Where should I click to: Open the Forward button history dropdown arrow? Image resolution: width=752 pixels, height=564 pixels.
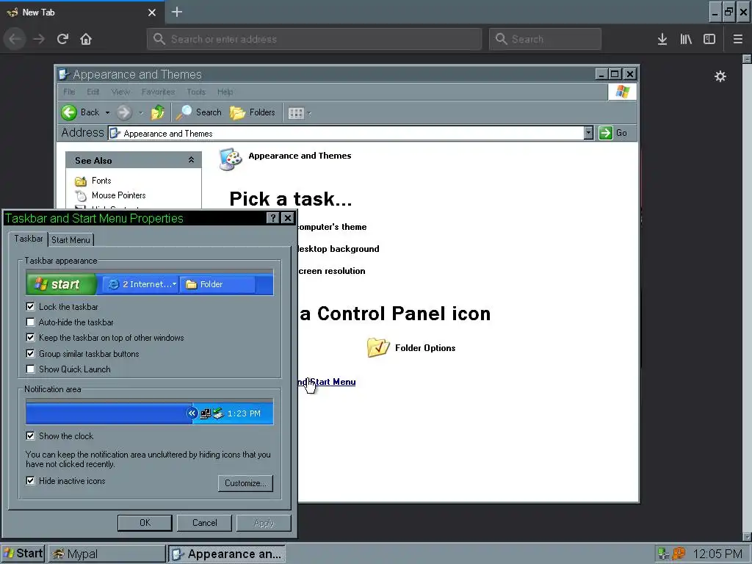140,113
